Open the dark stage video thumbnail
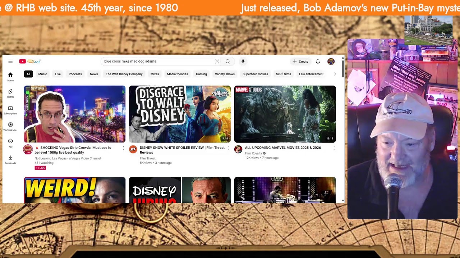460x258 pixels. 285,190
